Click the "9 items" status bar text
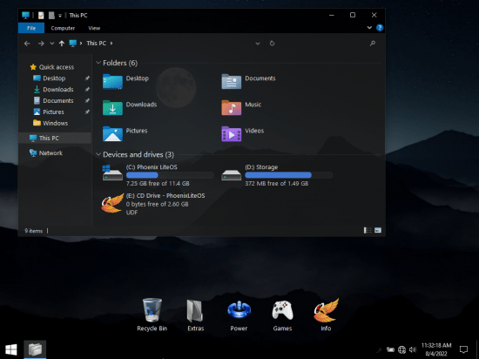The width and height of the screenshot is (479, 359). click(x=34, y=231)
